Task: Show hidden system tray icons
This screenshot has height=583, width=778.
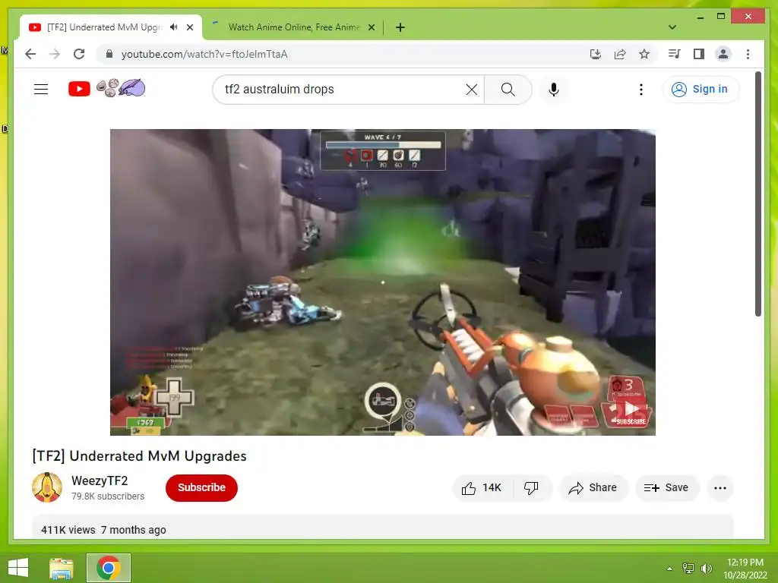Action: tap(669, 569)
